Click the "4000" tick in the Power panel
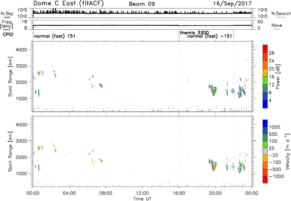291x201 pixels. pos(21,50)
